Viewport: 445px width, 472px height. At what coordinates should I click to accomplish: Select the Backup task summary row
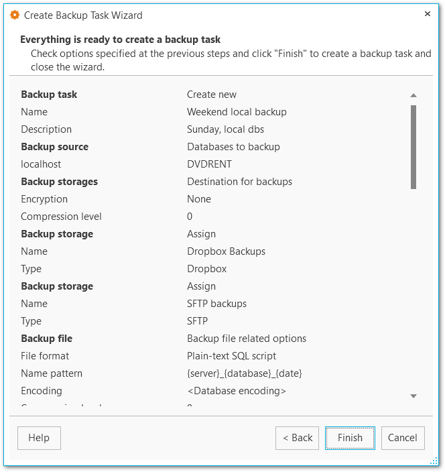point(49,95)
